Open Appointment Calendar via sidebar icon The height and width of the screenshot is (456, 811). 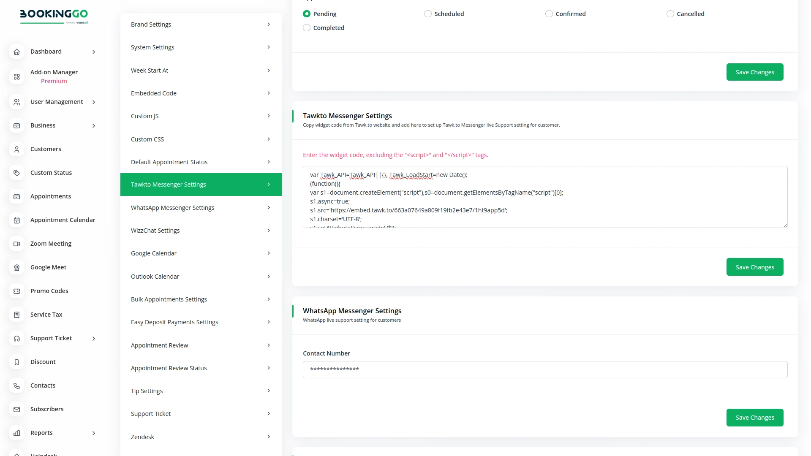17,220
